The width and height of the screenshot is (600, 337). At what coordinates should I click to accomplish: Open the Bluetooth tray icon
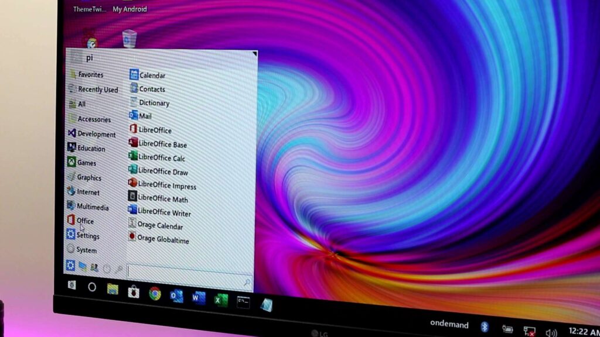click(x=485, y=326)
